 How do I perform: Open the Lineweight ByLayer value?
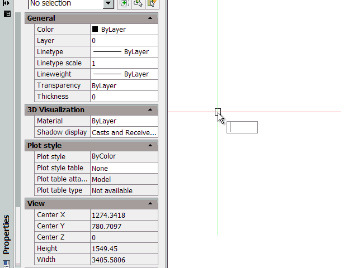pyautogui.click(x=124, y=74)
